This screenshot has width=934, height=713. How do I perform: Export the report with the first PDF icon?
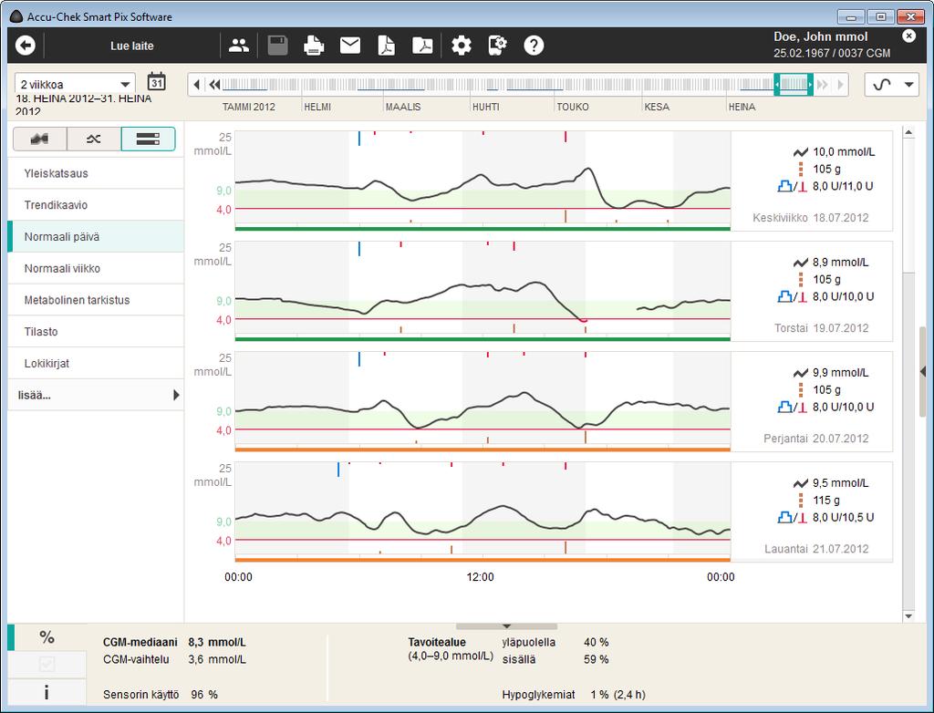387,46
